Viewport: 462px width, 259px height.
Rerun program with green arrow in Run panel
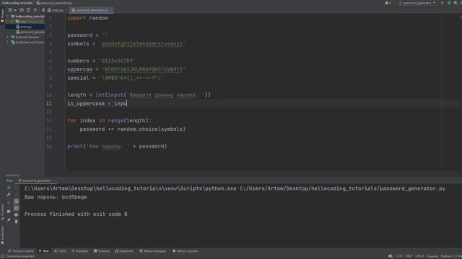pyautogui.click(x=9, y=187)
